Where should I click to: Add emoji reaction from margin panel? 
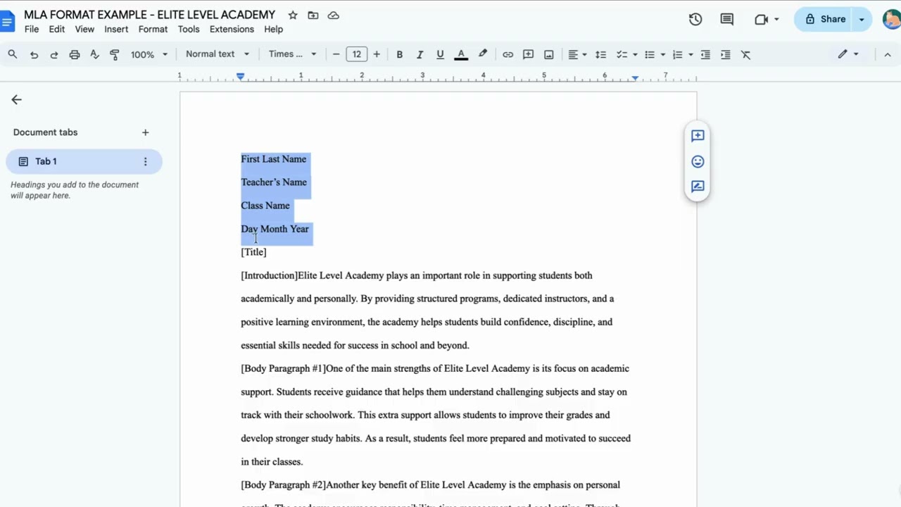(x=698, y=161)
